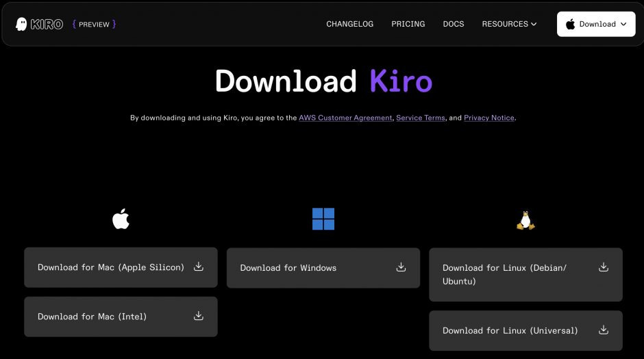Click download arrow icon on the Apple Silicon button
The image size is (644, 359).
pos(199,267)
